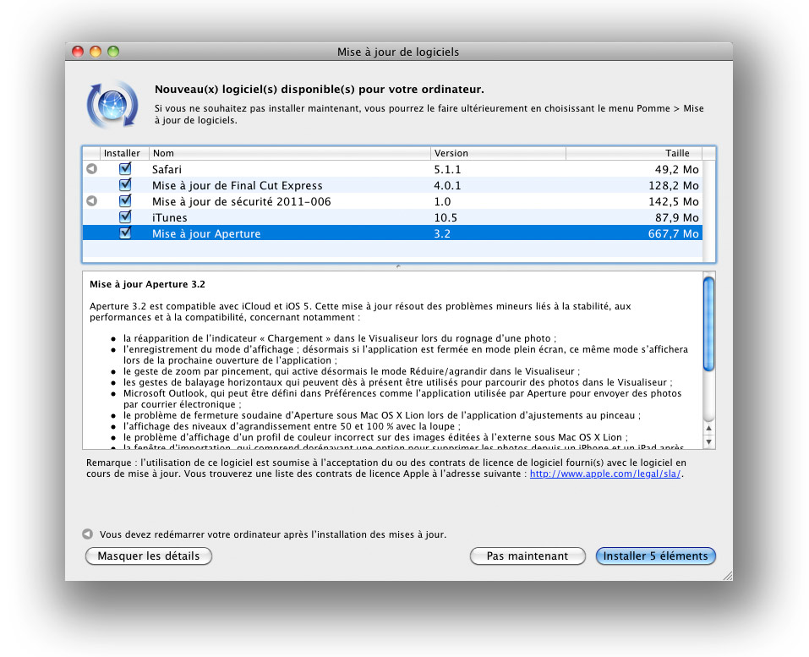Zoom window with the green button
The height and width of the screenshot is (657, 809).
point(113,51)
